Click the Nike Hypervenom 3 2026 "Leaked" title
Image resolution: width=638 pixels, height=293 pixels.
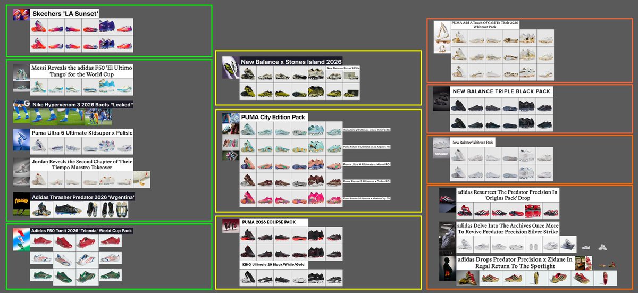pyautogui.click(x=82, y=105)
